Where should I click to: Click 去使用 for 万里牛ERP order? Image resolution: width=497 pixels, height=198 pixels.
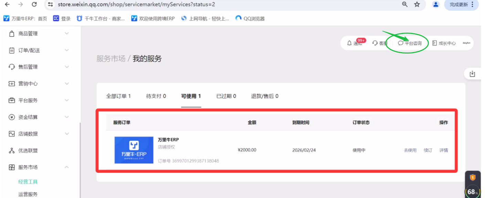click(x=410, y=150)
